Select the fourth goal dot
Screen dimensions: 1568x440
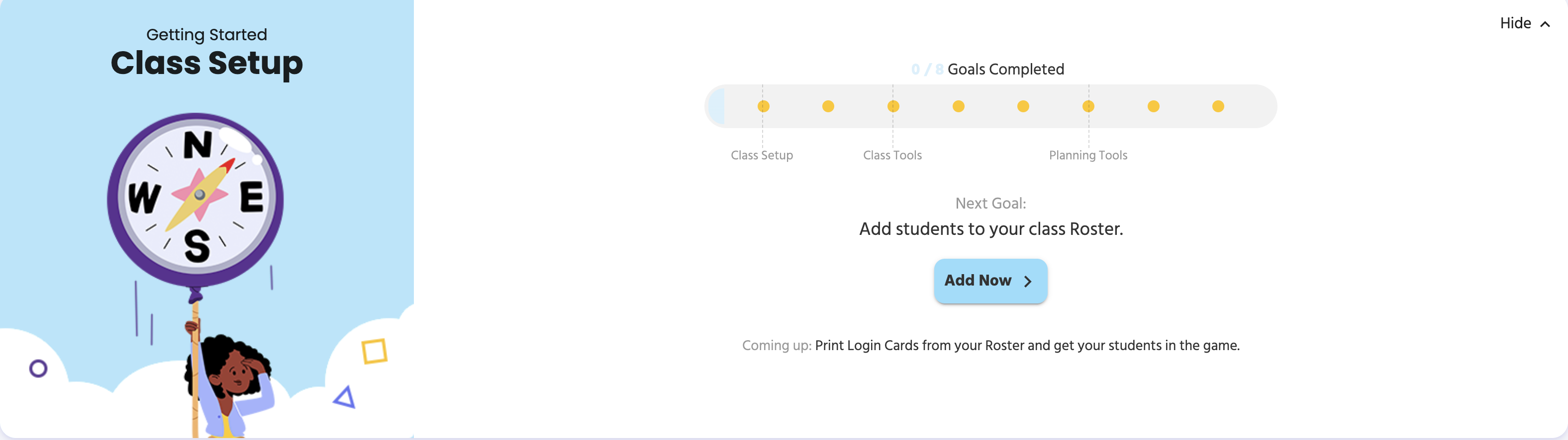[x=958, y=106]
